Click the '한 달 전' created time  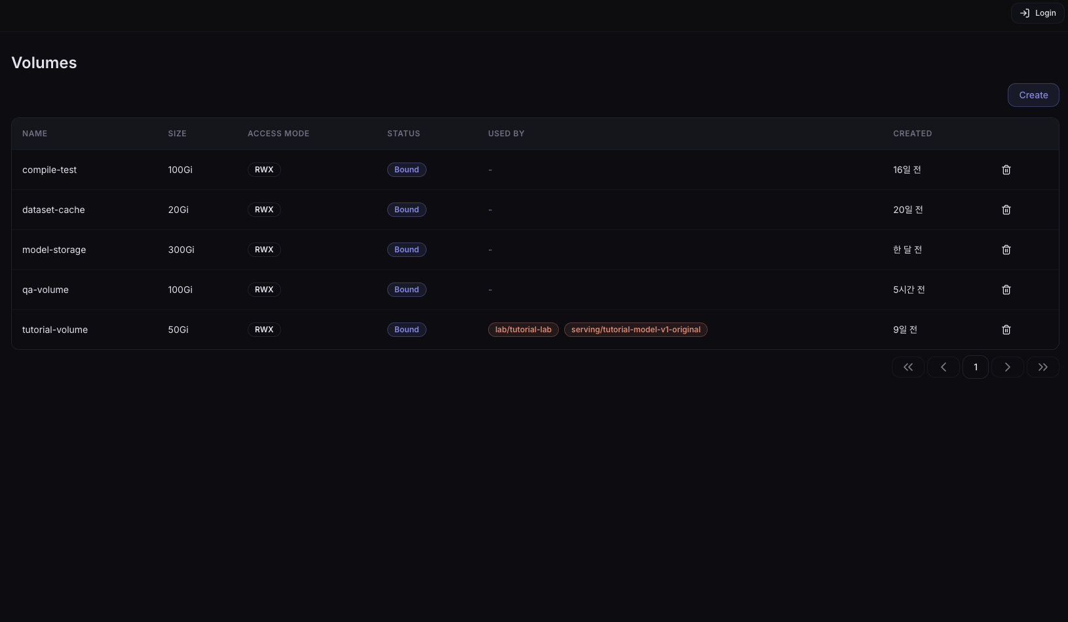(907, 250)
